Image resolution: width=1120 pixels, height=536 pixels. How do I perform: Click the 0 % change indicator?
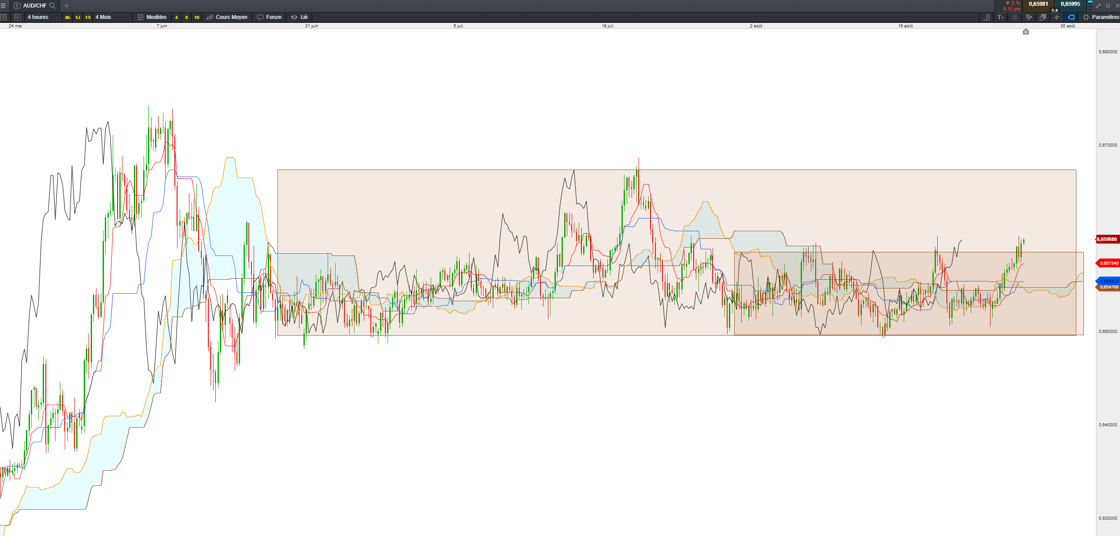click(1013, 3)
